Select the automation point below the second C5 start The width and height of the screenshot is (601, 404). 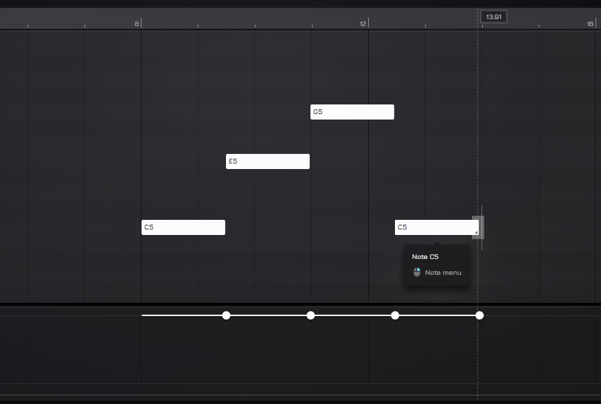click(x=395, y=315)
